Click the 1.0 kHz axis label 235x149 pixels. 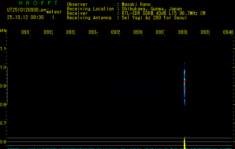pyautogui.click(x=3, y=67)
